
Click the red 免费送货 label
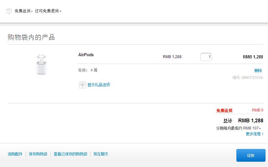coord(224,111)
